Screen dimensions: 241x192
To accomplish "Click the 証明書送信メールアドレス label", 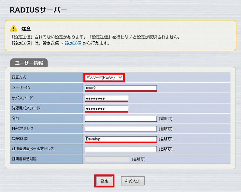I will (x=33, y=149).
